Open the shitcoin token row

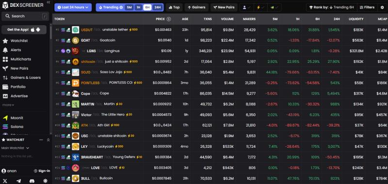click(220, 62)
